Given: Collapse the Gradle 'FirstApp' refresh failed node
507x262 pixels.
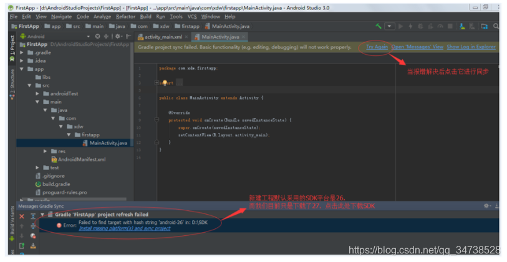Looking at the screenshot, I should (x=42, y=214).
